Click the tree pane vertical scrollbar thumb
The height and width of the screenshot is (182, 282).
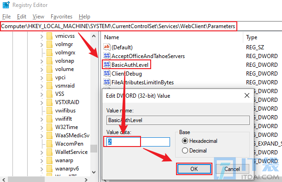[x=94, y=149]
